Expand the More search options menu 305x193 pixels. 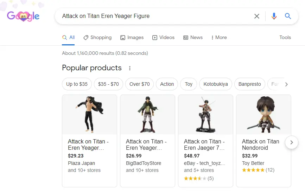pos(219,38)
